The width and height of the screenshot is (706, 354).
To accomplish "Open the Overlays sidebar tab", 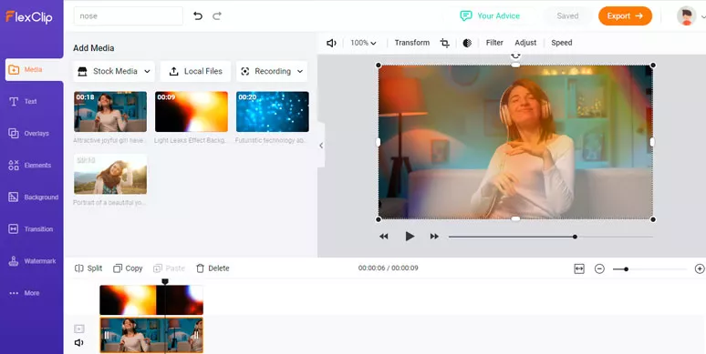I will (28, 134).
